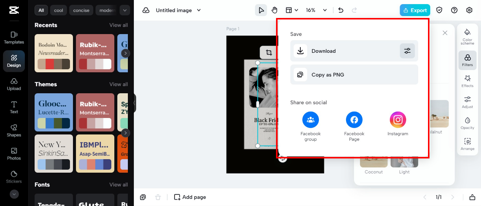
Task: Click the crop tool on the canvas
Action: [269, 53]
